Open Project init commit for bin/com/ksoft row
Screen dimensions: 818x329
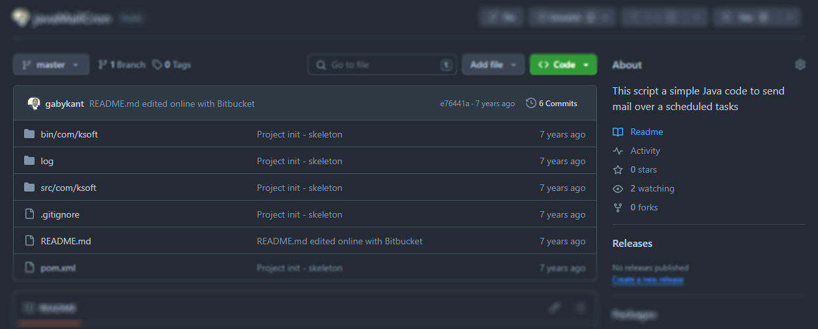click(x=299, y=134)
